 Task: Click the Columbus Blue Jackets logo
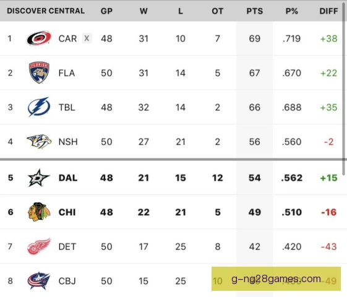coord(39,281)
